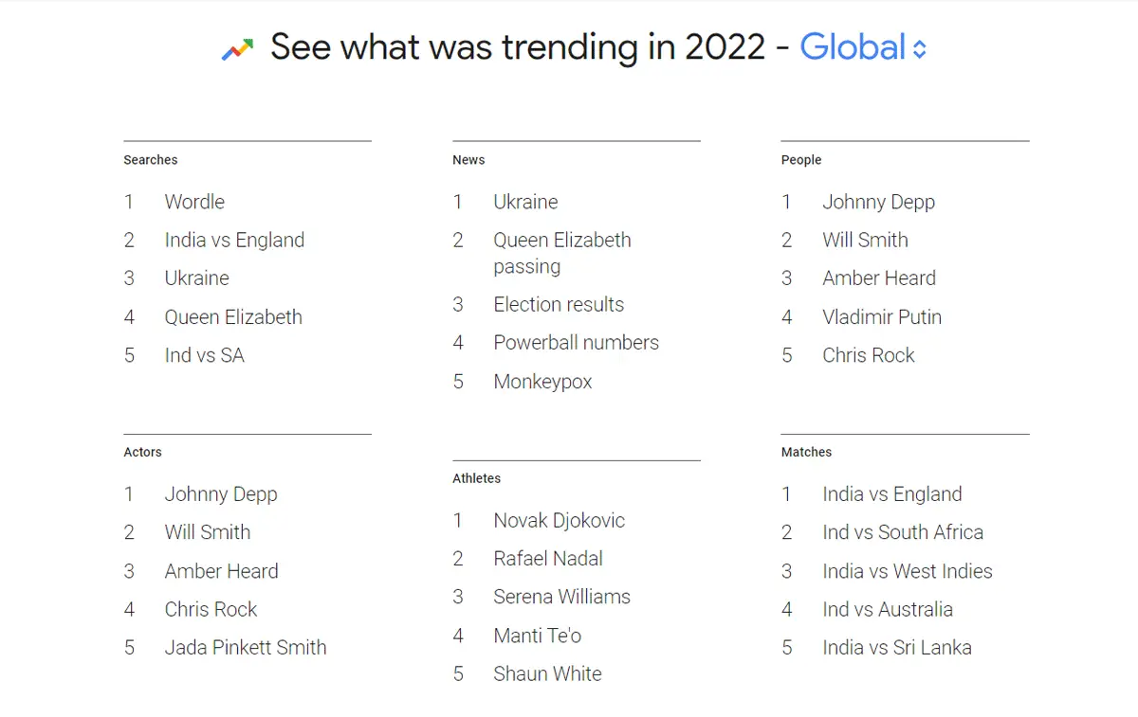Open Jada Pinkett Smith in Actors
1138x717 pixels.
pyautogui.click(x=246, y=648)
